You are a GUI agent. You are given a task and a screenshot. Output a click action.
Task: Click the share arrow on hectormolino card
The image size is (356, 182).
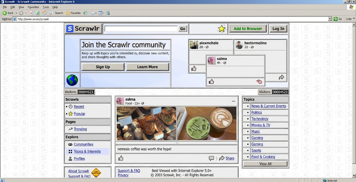click(x=282, y=78)
